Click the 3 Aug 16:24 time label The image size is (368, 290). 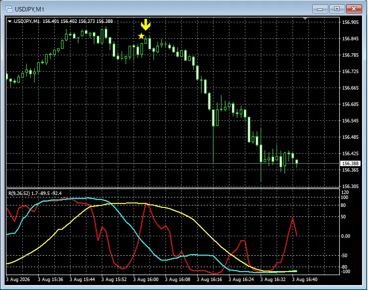(241, 280)
